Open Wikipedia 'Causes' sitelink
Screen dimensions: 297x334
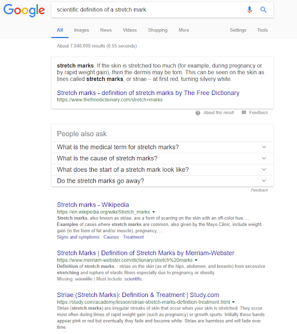tap(111, 237)
